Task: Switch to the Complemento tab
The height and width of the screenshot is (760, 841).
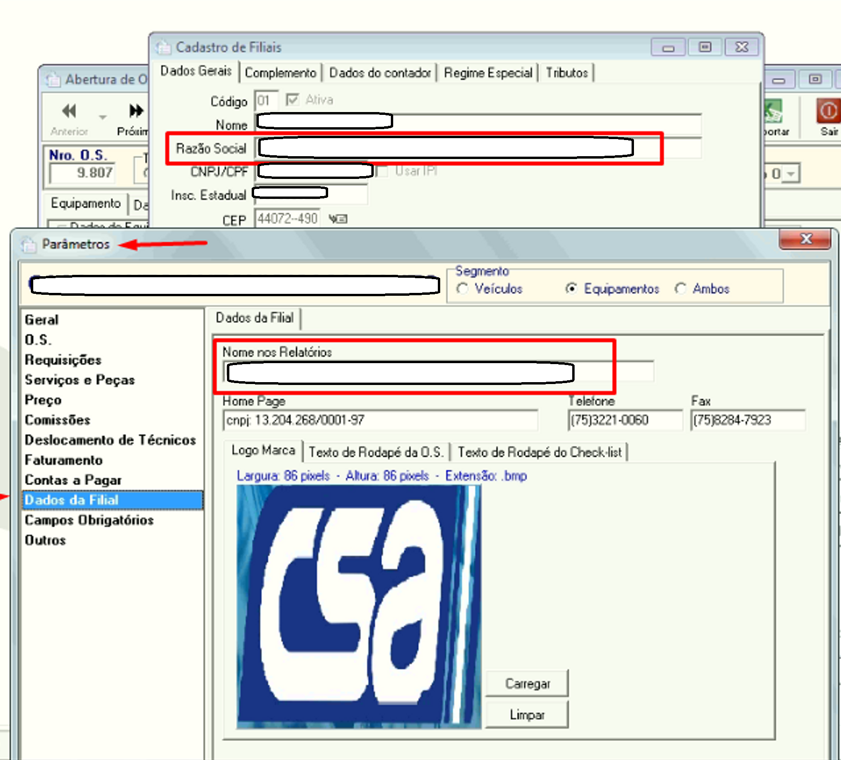Action: tap(280, 73)
